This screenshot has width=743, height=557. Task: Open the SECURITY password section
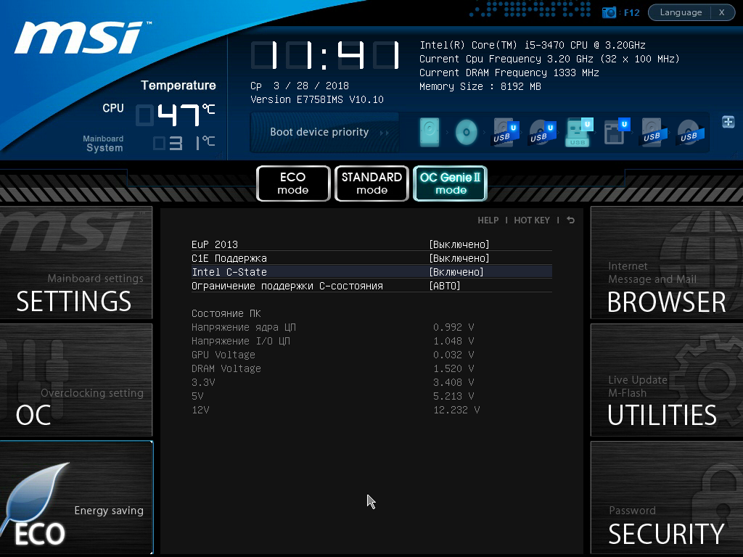(x=666, y=498)
